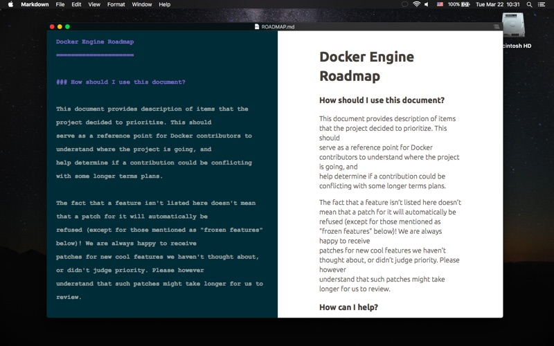Open the Window menu
Screen dimensions: 554x346
142,4
